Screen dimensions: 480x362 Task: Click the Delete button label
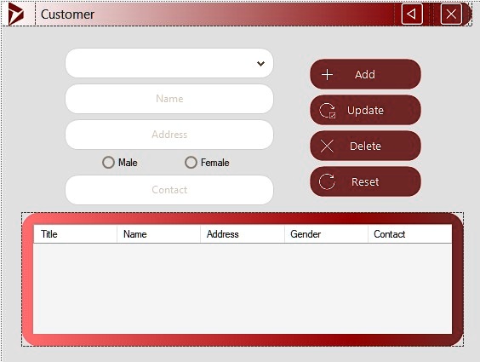click(365, 147)
